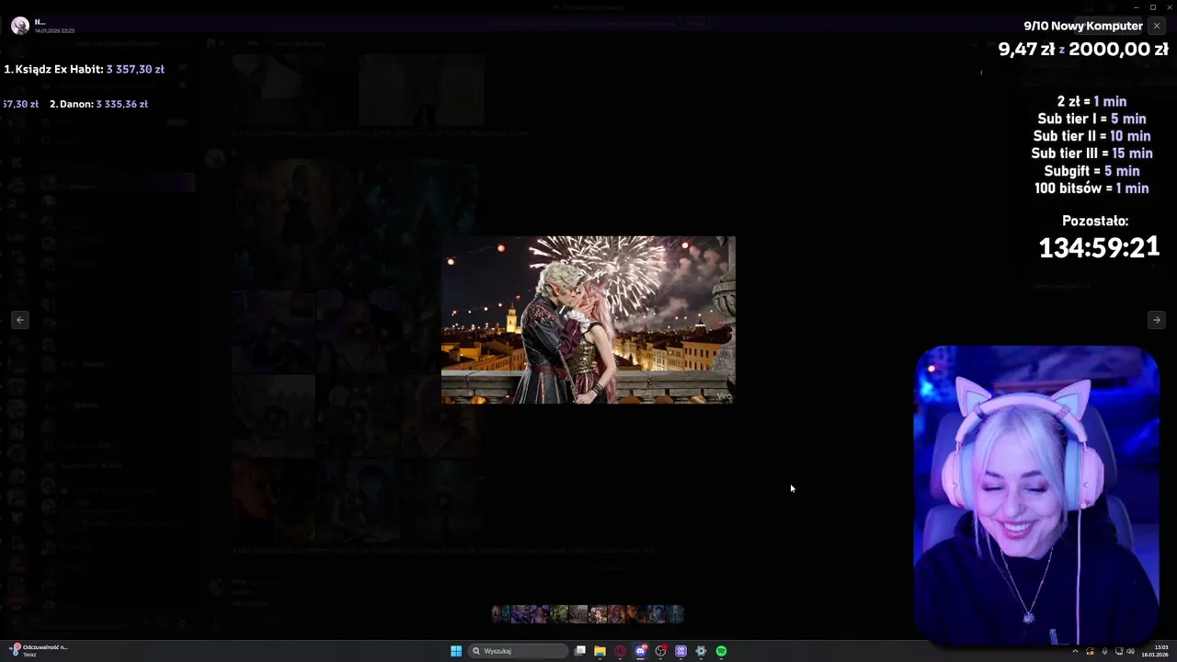Open the Windows Start menu

click(456, 651)
